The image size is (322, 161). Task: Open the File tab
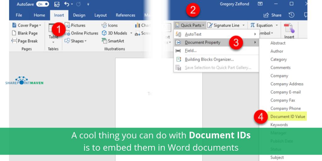[x=19, y=15]
